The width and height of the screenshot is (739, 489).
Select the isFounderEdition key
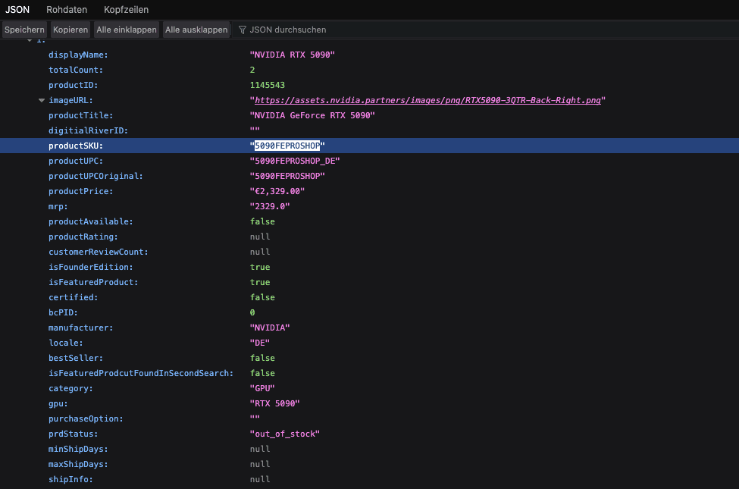(90, 267)
